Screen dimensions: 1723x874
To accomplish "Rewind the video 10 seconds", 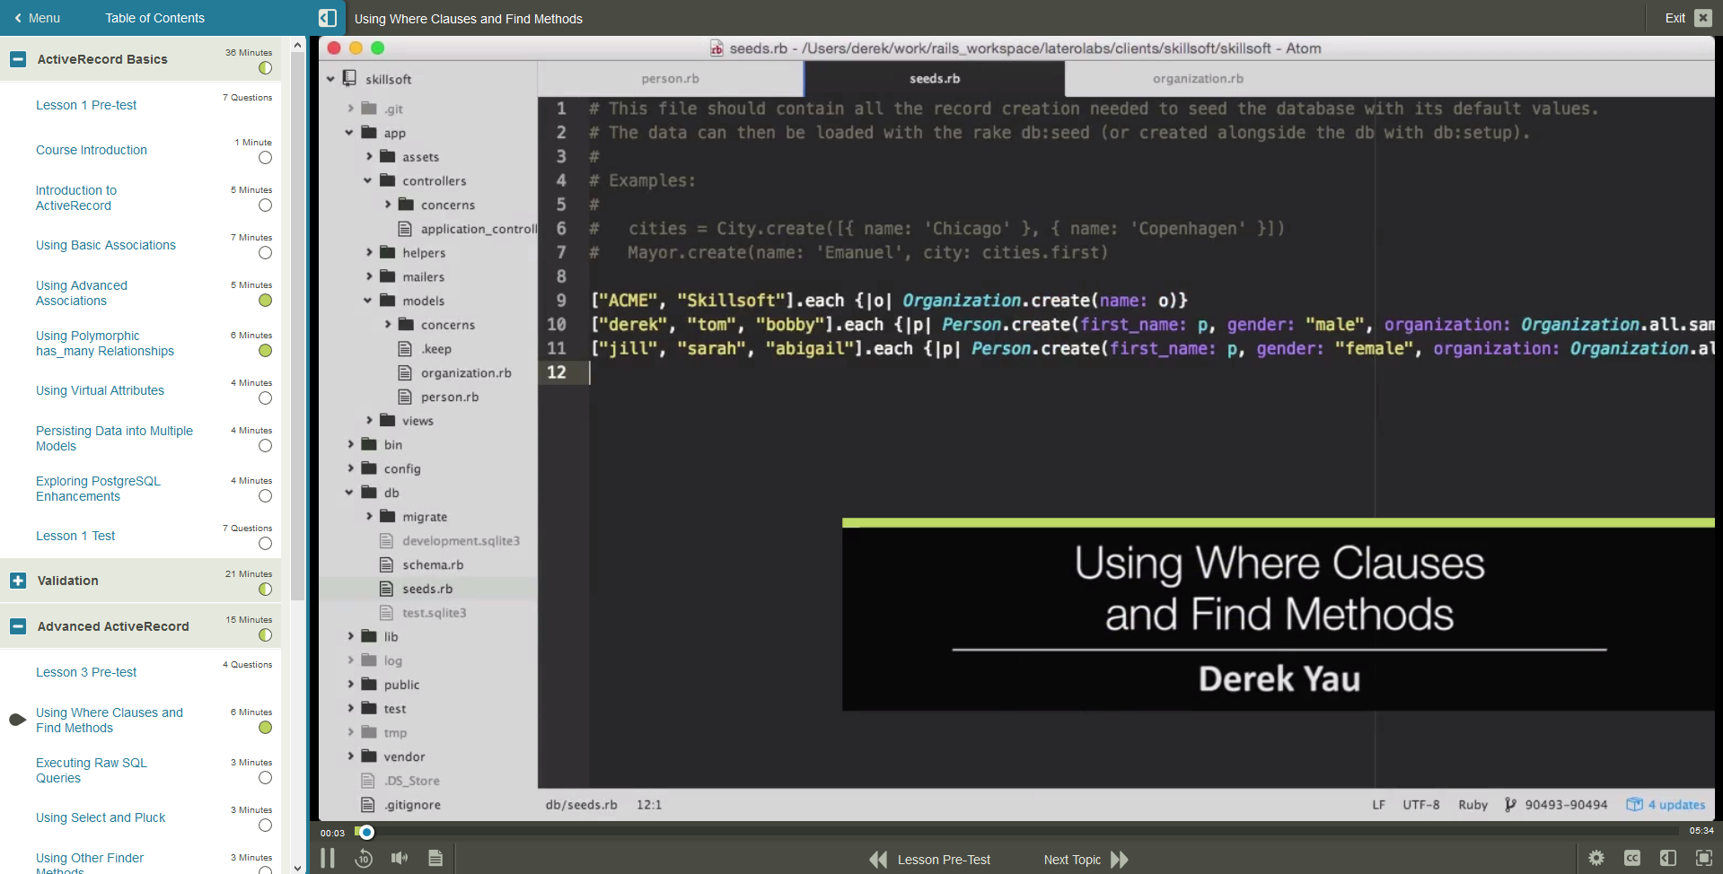I will point(364,859).
